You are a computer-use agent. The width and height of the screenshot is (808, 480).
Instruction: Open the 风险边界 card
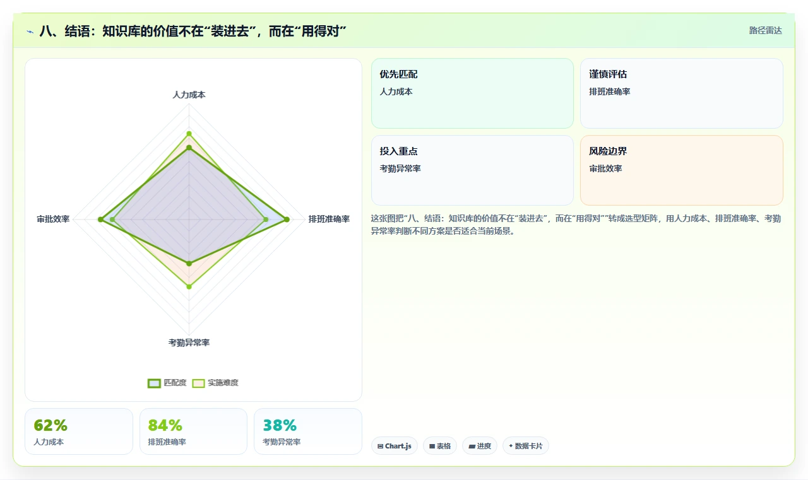click(682, 170)
